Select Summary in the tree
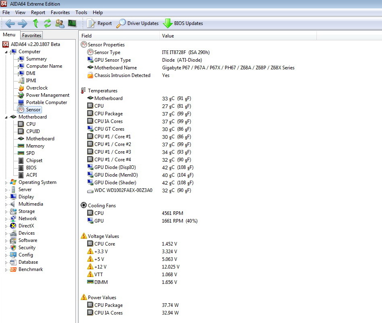382x323 pixels. [x=36, y=59]
